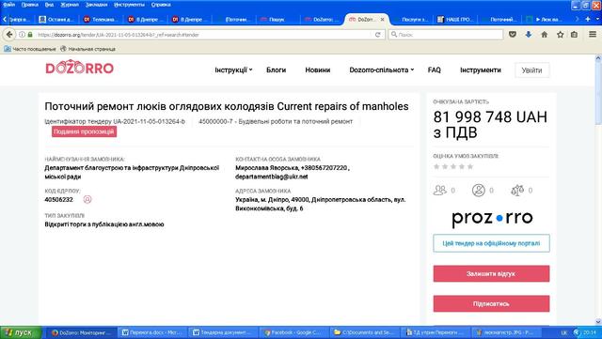The image size is (602, 339).
Task: Click the green padlock security icon
Action: 30,35
